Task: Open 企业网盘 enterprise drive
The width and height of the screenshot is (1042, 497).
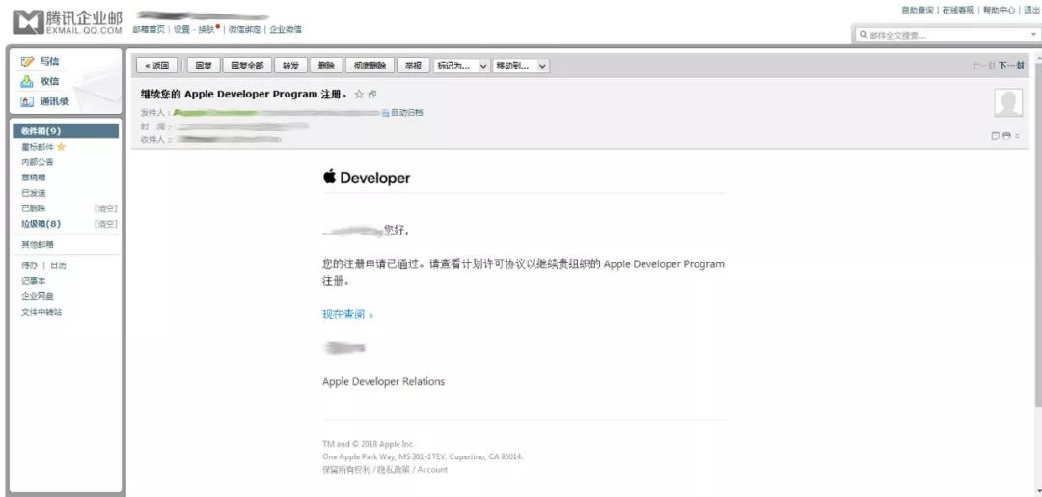Action: click(x=38, y=296)
